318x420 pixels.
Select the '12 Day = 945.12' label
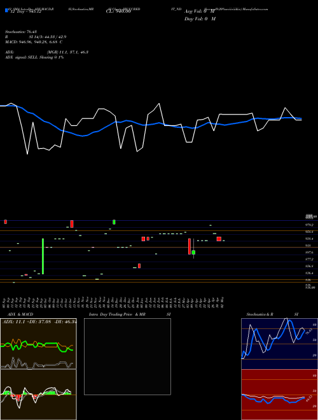pos(25,11)
